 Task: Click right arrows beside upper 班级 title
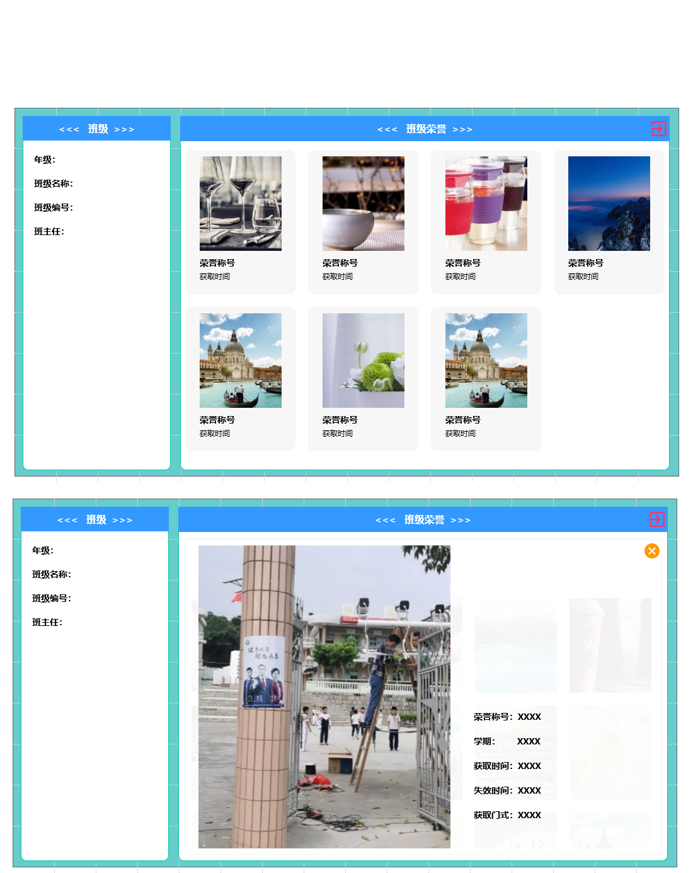124,130
